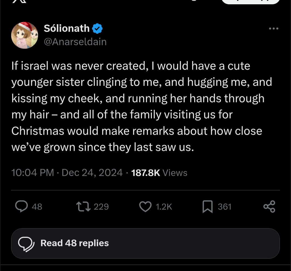
Task: Click the Sólionath display name
Action: coord(66,28)
